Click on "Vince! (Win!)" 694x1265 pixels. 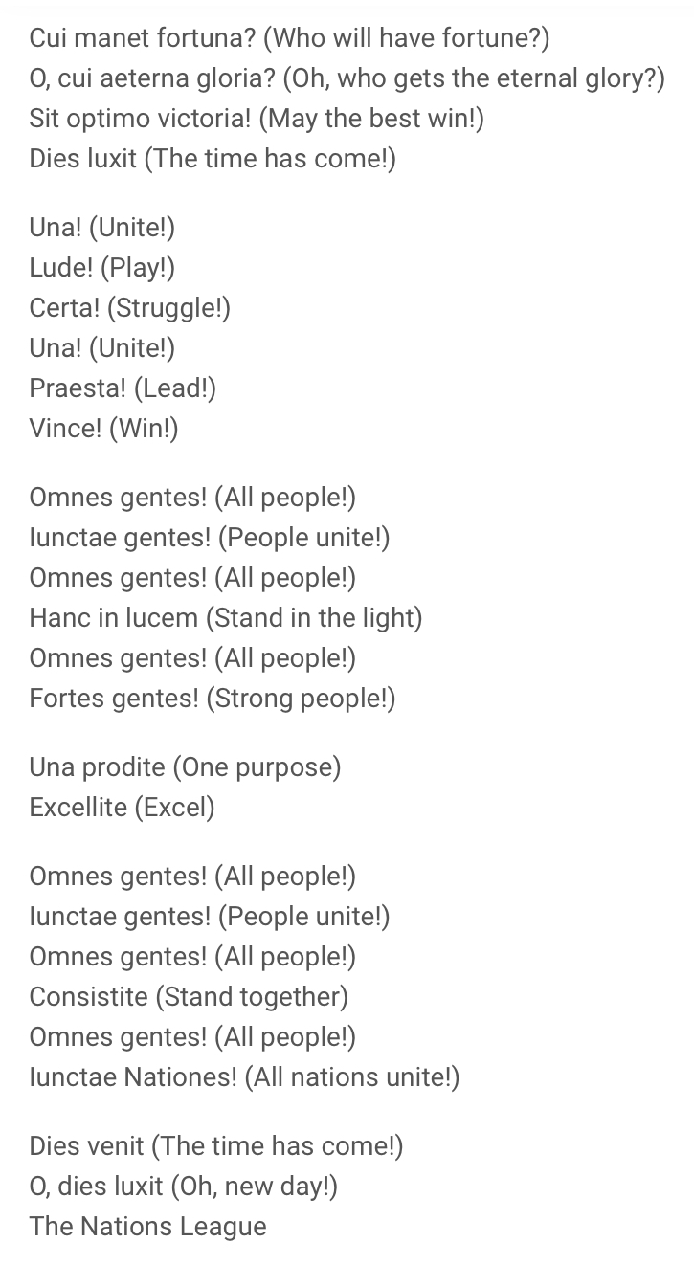[x=103, y=428]
